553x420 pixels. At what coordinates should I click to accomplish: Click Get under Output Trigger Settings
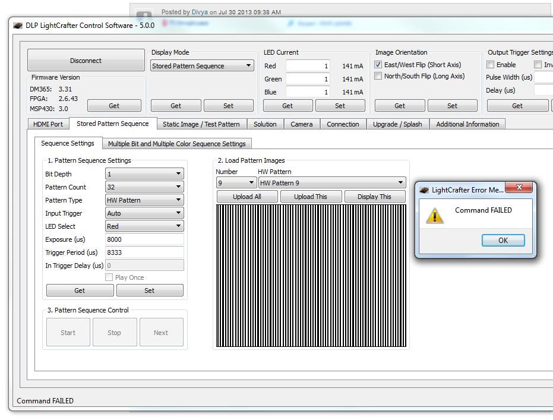click(x=517, y=105)
